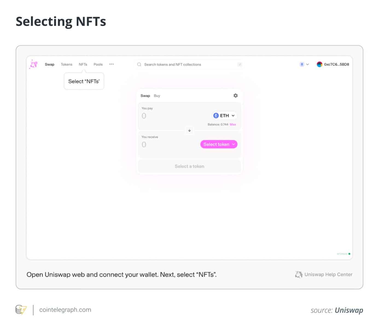The image size is (379, 331).
Task: Click the magnifier search icon
Action: (x=139, y=64)
